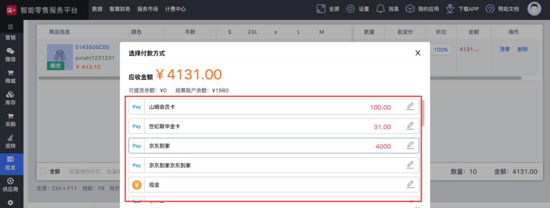550x208 pixels.
Task: Click the 100% discount field
Action: click(x=440, y=50)
